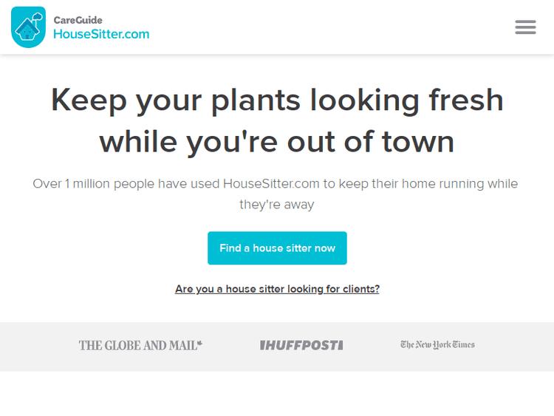The width and height of the screenshot is (554, 416).
Task: Open the hamburger navigation menu
Action: (525, 27)
